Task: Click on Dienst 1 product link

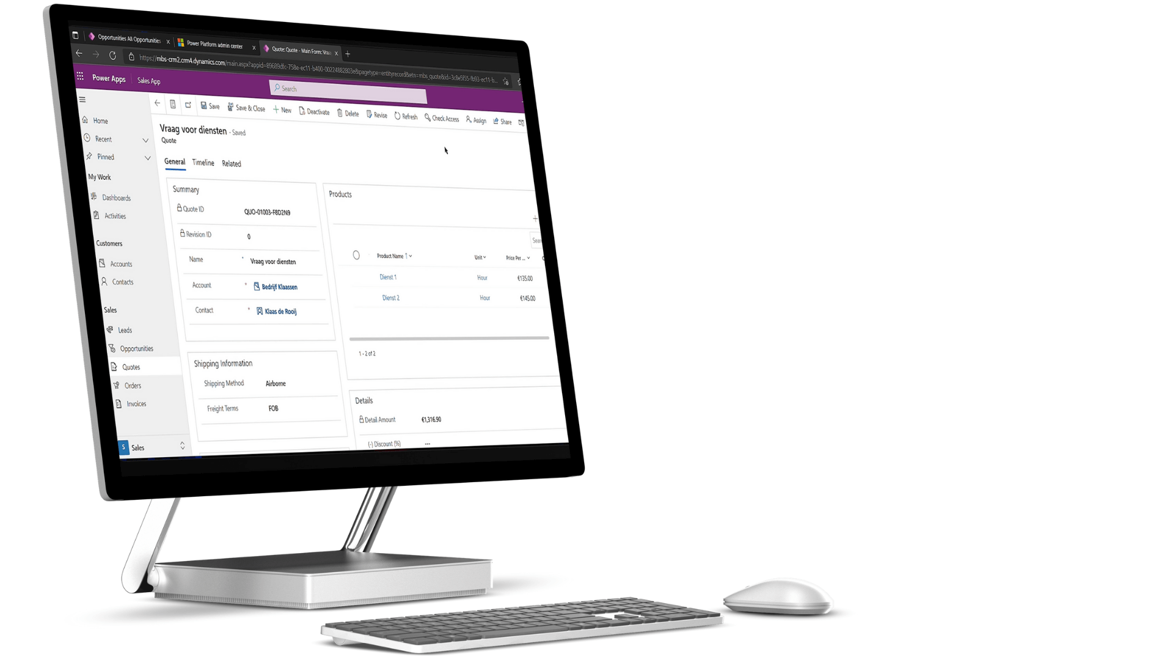Action: tap(387, 276)
